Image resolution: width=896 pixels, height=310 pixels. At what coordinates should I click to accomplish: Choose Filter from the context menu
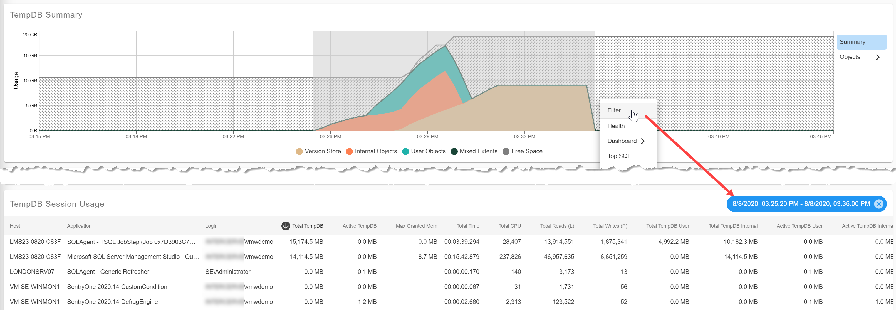[x=614, y=110]
